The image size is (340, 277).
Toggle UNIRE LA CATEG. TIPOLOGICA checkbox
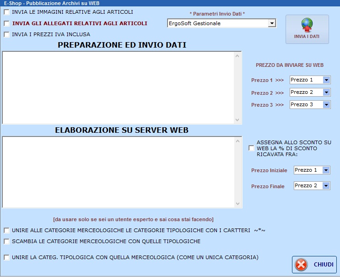pyautogui.click(x=7, y=257)
